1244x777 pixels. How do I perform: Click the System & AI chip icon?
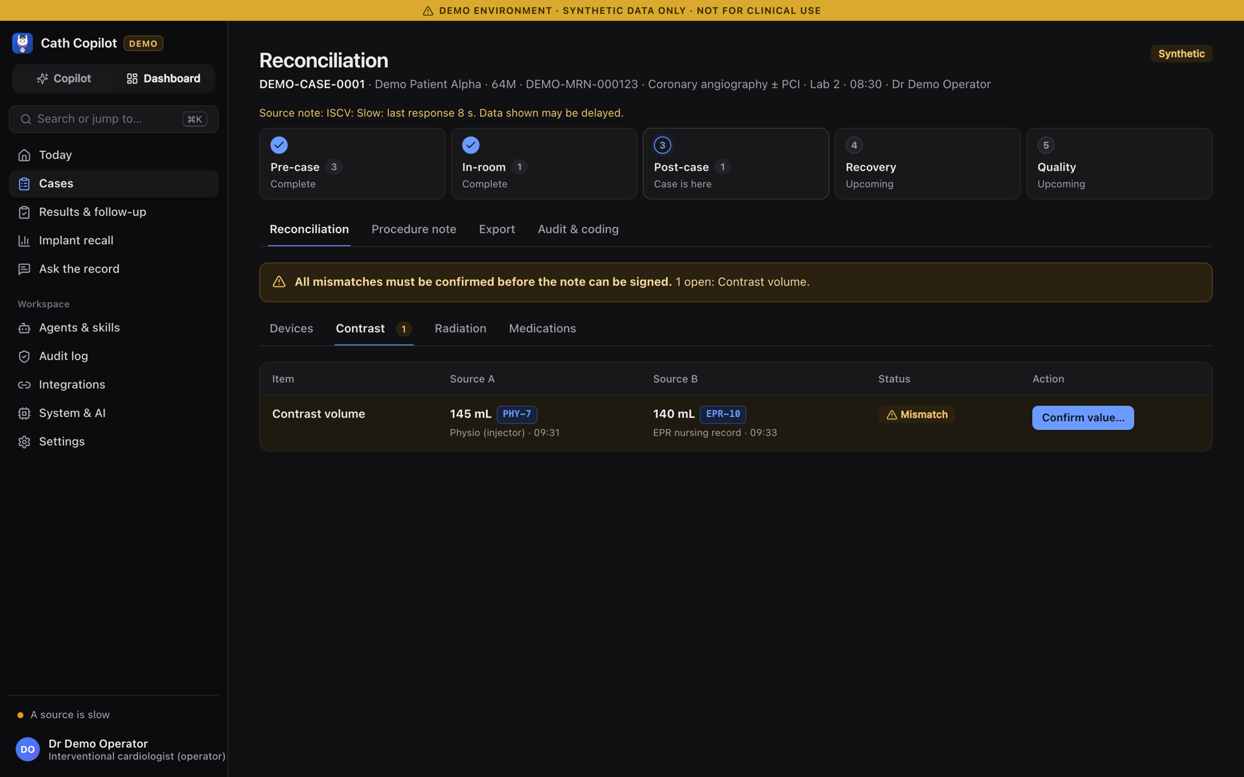[24, 414]
